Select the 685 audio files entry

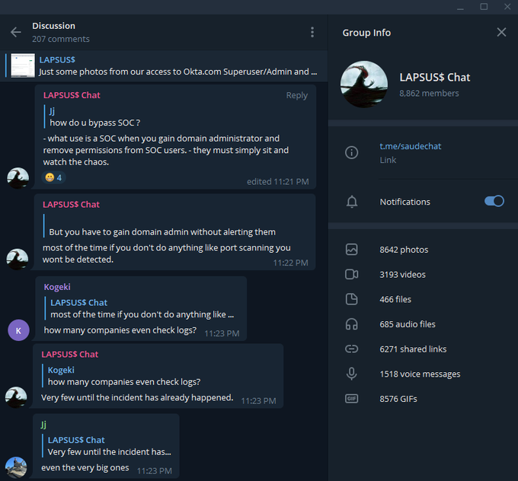click(x=408, y=324)
